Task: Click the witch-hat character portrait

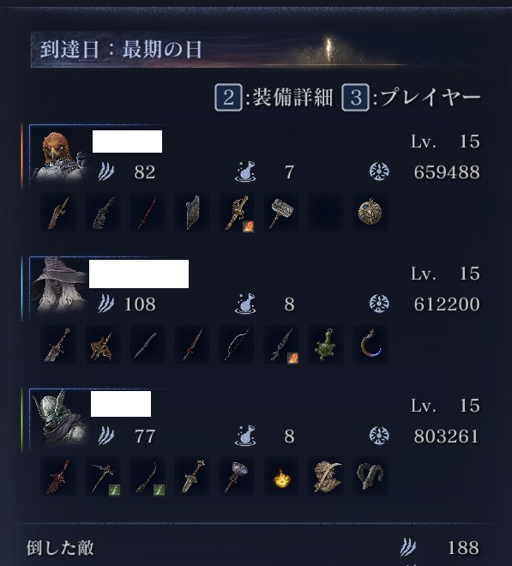Action: tap(59, 287)
